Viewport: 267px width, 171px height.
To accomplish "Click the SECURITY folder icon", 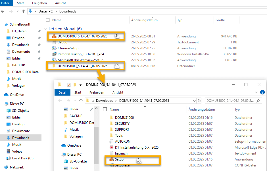I will [x=111, y=124].
